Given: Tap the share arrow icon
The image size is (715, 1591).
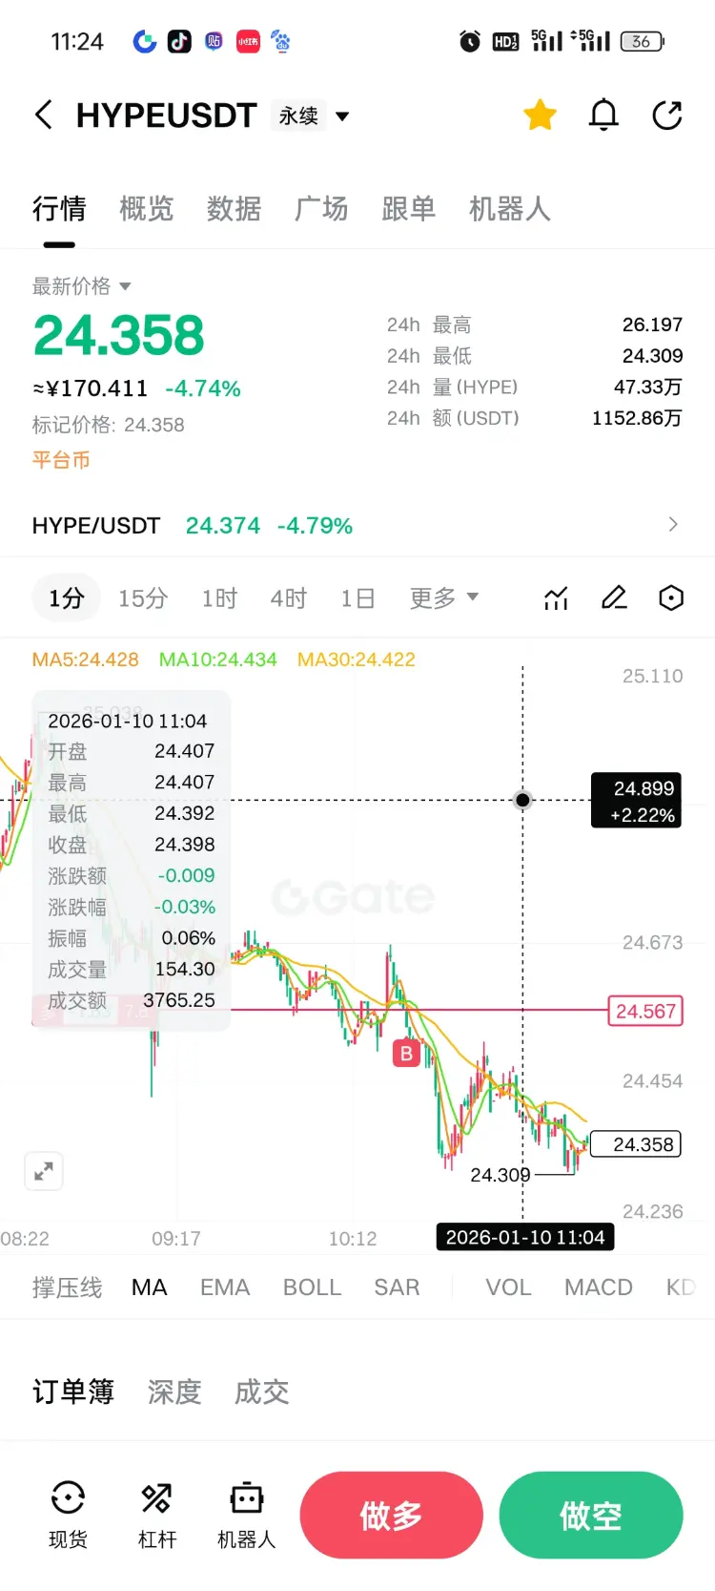Looking at the screenshot, I should (667, 115).
